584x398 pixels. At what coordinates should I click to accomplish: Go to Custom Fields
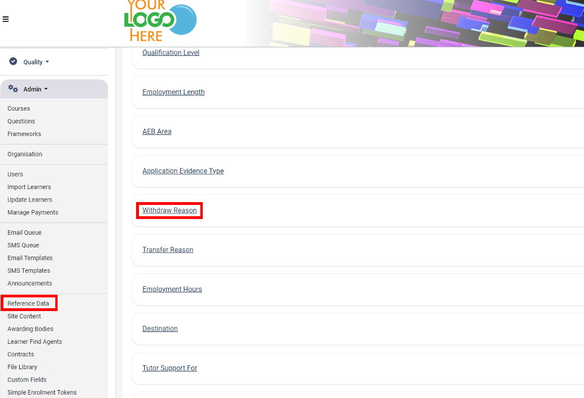point(27,379)
